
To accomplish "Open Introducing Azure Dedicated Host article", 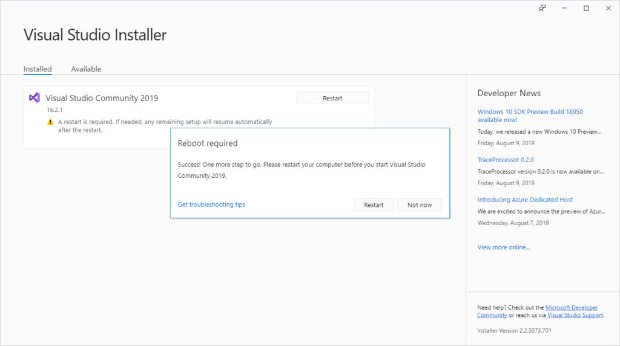I will pyautogui.click(x=525, y=200).
